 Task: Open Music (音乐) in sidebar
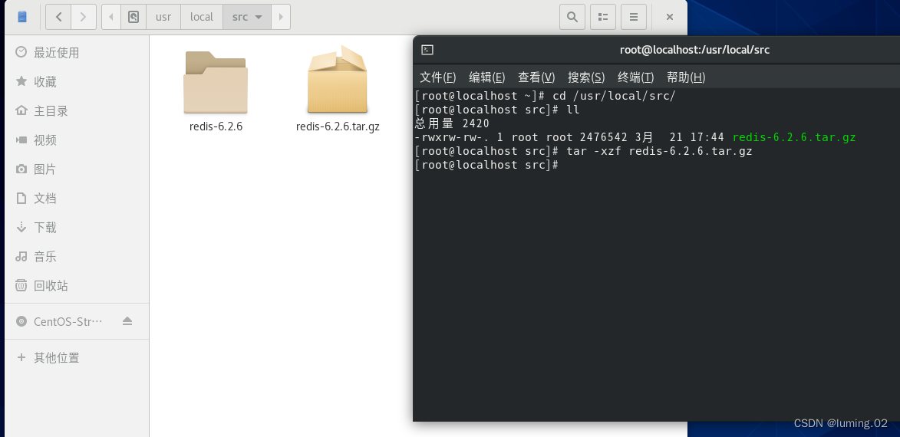pos(76,256)
